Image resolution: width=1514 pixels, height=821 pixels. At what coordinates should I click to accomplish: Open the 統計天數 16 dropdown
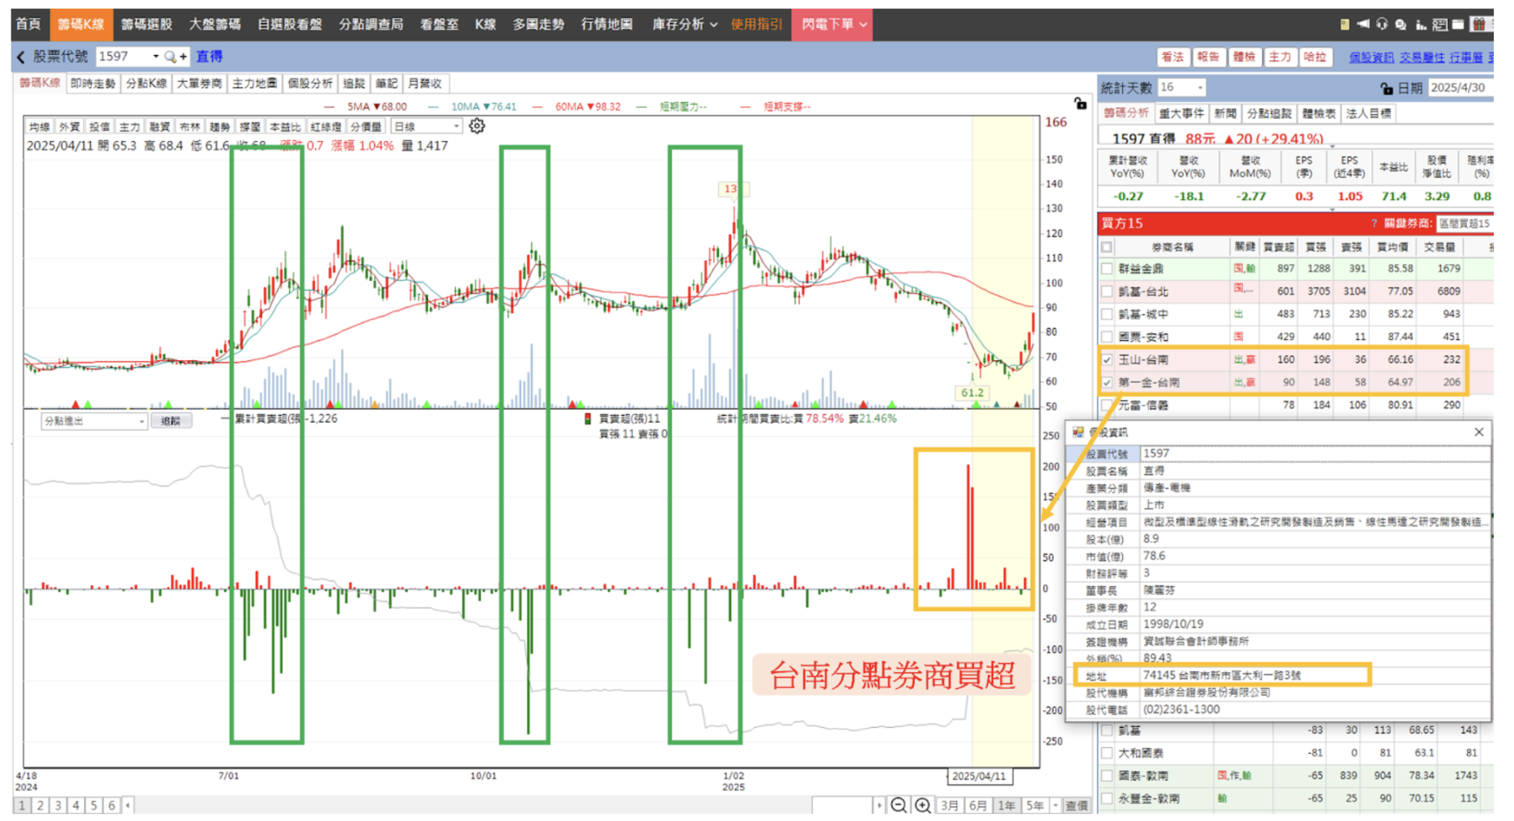pyautogui.click(x=1200, y=87)
